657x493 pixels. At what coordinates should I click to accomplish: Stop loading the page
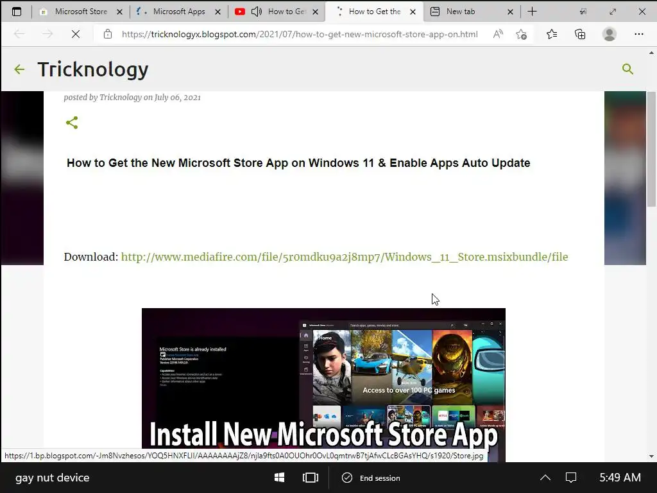76,34
